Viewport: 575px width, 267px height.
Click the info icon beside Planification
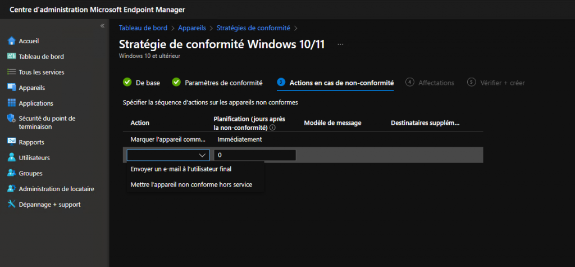272,128
